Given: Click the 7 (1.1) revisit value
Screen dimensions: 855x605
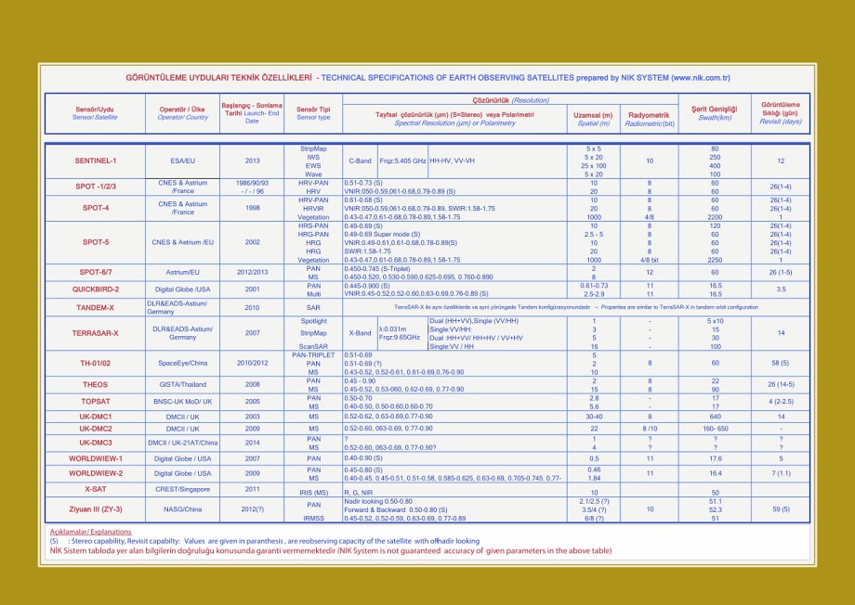Looking at the screenshot, I should [781, 473].
